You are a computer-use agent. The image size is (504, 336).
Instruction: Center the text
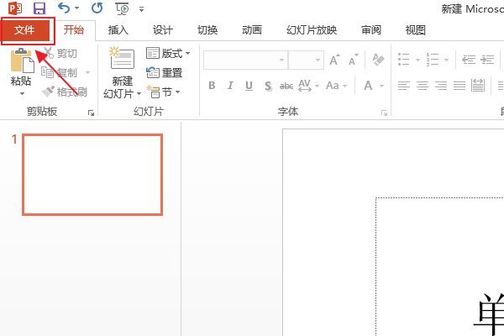(x=423, y=86)
